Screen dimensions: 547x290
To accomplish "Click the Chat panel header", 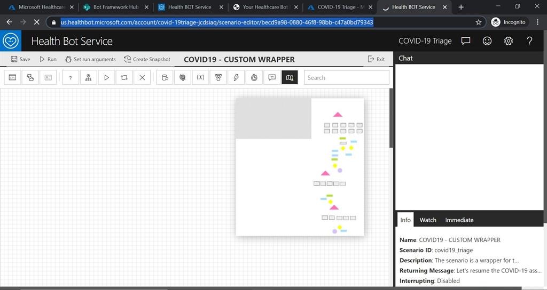I will (x=469, y=58).
